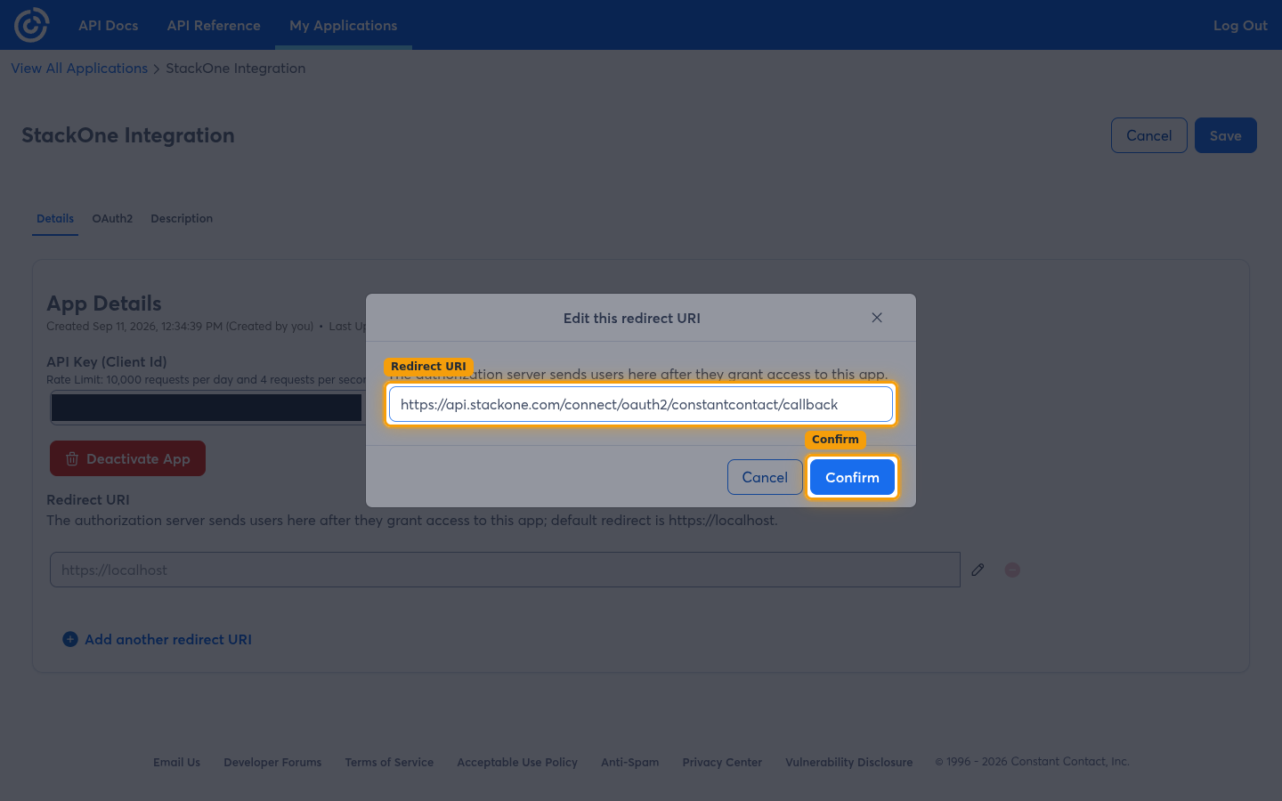Click the App Details heading
This screenshot has height=801, width=1282.
(104, 303)
